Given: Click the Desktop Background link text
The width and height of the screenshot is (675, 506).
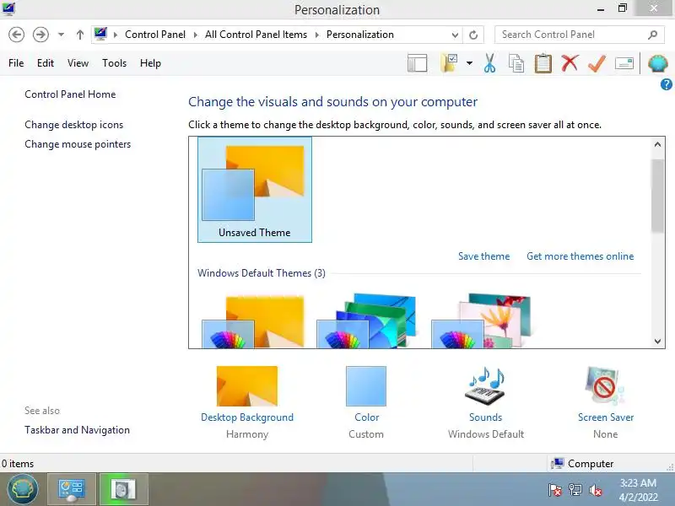Looking at the screenshot, I should (x=247, y=417).
